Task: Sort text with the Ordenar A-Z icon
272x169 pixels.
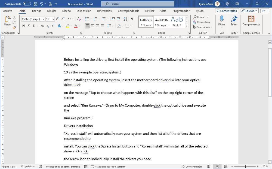Action: point(125,19)
